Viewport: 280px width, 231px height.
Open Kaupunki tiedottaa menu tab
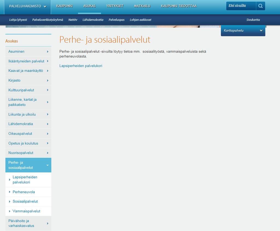click(179, 6)
